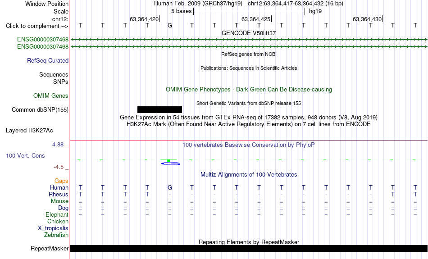The image size is (428, 259).
Task: Click the Mouse species label
Action: click(59, 201)
